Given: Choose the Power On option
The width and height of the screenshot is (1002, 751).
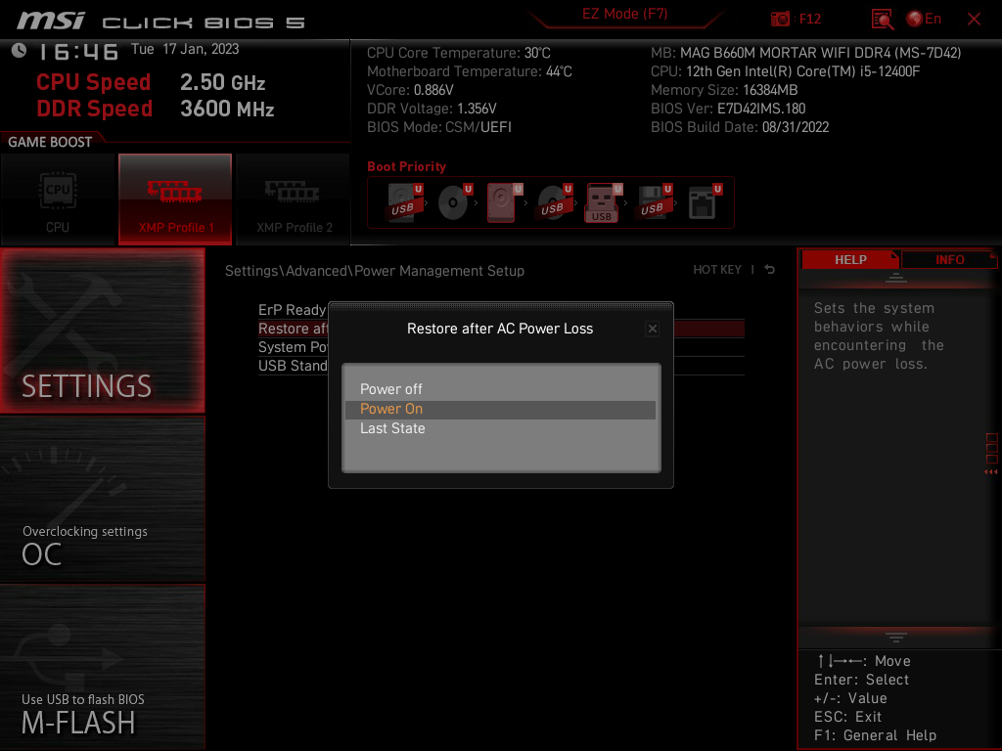Looking at the screenshot, I should [x=500, y=410].
